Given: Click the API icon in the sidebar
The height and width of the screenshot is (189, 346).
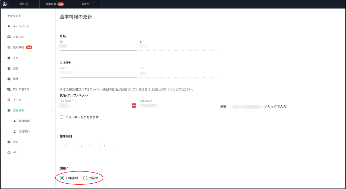Looking at the screenshot, I should (x=9, y=152).
